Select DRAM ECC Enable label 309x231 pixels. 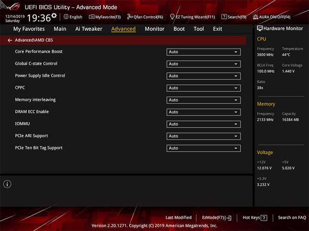tap(32, 112)
